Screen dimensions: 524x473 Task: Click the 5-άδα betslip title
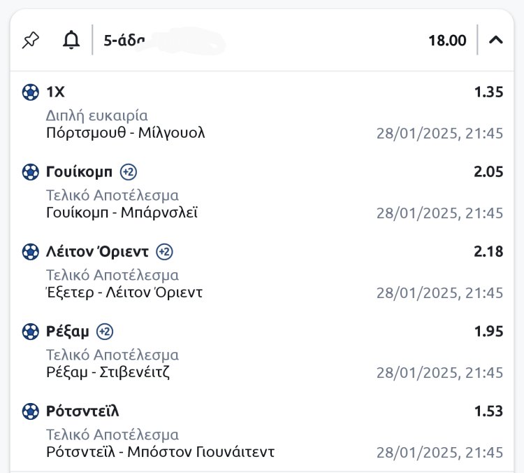124,41
